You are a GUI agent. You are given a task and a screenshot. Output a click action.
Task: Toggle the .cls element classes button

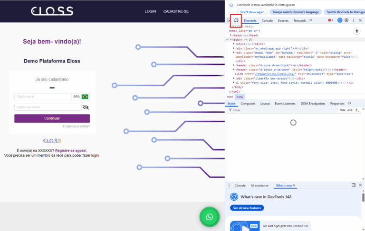pyautogui.click(x=350, y=110)
